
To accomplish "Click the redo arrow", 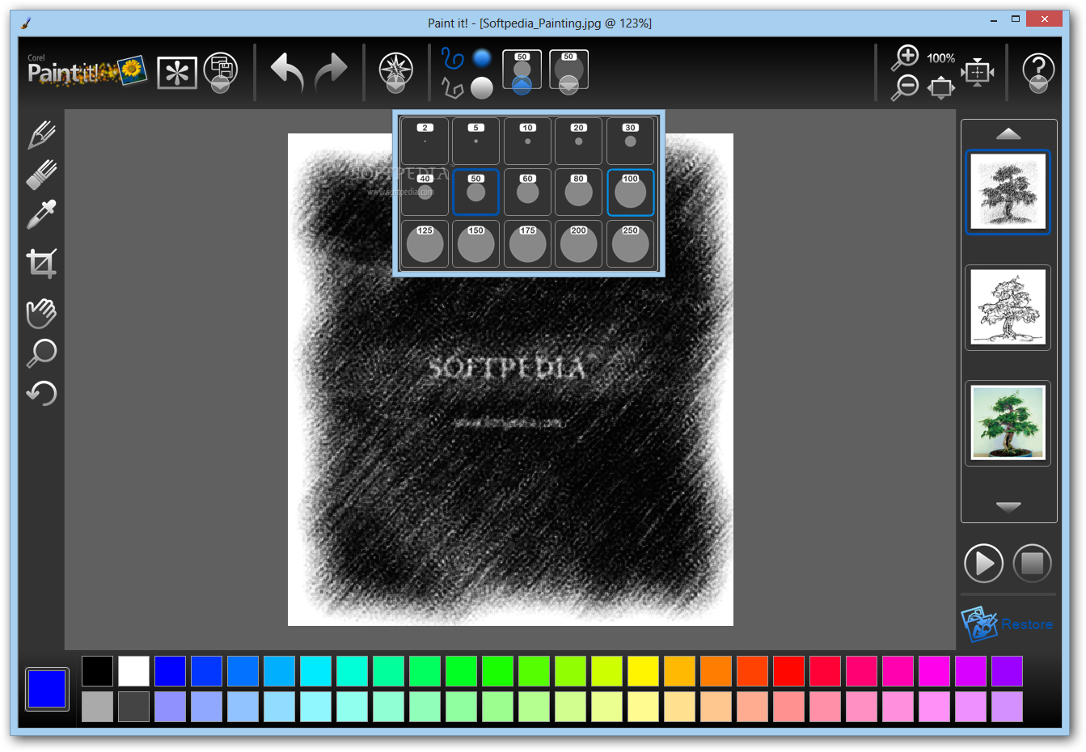I will 330,72.
